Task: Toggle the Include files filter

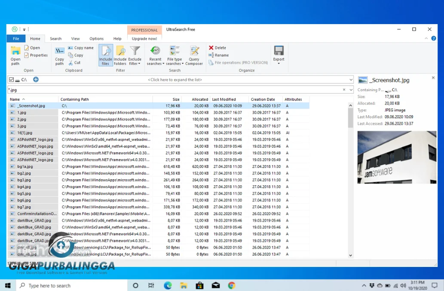Action: (106, 55)
